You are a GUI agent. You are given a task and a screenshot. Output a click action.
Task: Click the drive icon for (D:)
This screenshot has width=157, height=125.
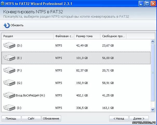click(9, 45)
